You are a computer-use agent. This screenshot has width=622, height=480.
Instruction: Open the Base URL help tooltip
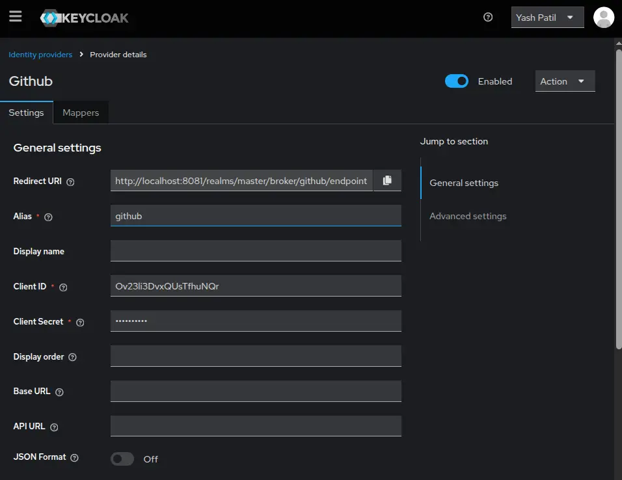pyautogui.click(x=59, y=392)
